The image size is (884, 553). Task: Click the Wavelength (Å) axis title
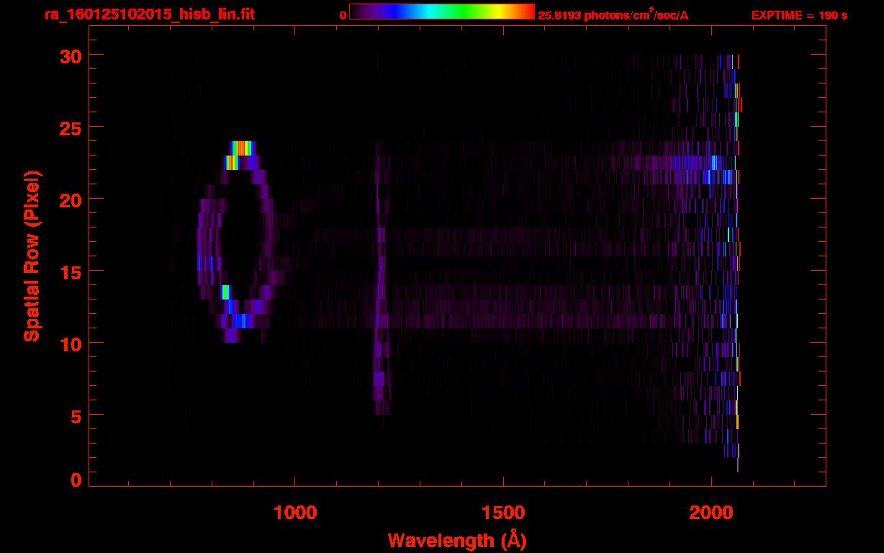pos(457,540)
